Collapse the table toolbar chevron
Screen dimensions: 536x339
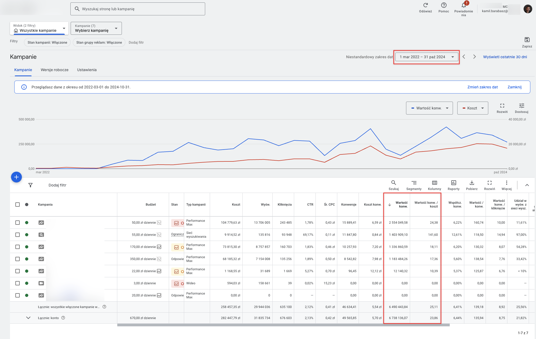click(527, 185)
